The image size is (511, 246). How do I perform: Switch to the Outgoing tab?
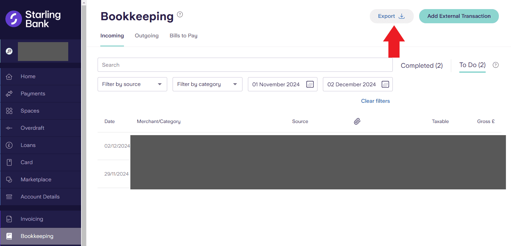[x=147, y=35]
